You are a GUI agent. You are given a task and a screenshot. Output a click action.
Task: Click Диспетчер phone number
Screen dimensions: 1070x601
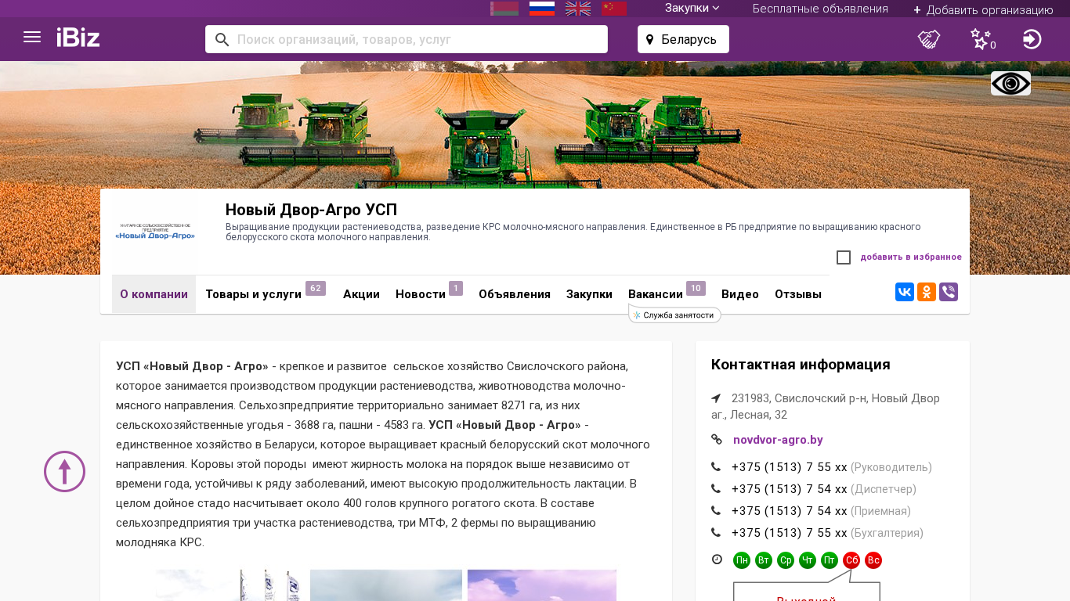pyautogui.click(x=790, y=489)
